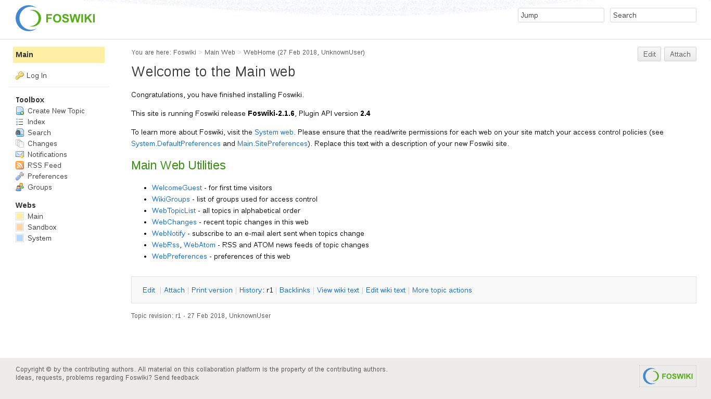This screenshot has height=399, width=711.
Task: Open the History link in action bar
Action: point(250,290)
